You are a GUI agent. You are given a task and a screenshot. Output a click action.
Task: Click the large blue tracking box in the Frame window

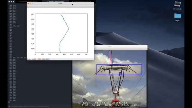[x=119, y=70]
